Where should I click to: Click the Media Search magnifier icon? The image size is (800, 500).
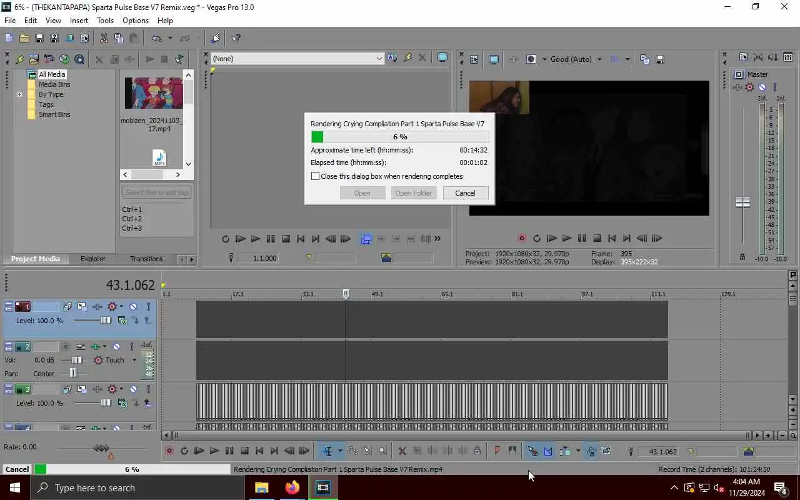click(x=79, y=59)
